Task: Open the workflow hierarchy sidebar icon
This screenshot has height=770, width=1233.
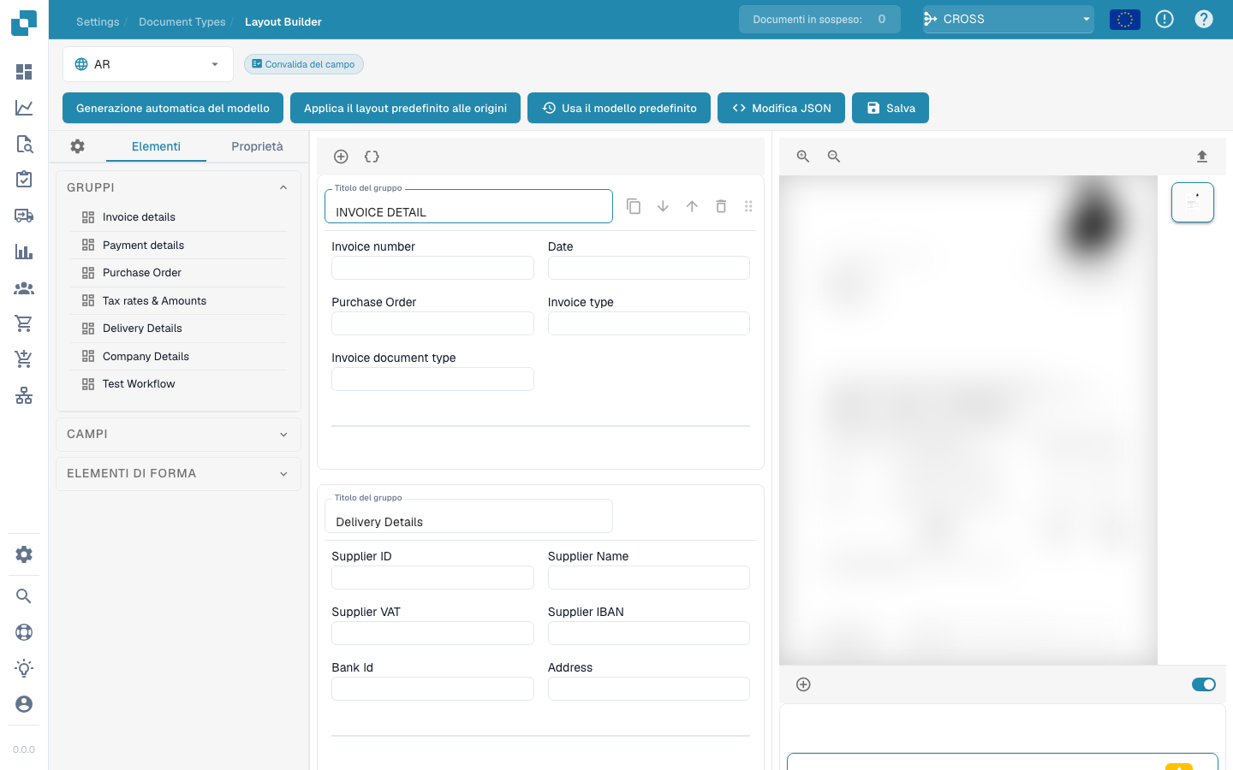Action: point(24,395)
